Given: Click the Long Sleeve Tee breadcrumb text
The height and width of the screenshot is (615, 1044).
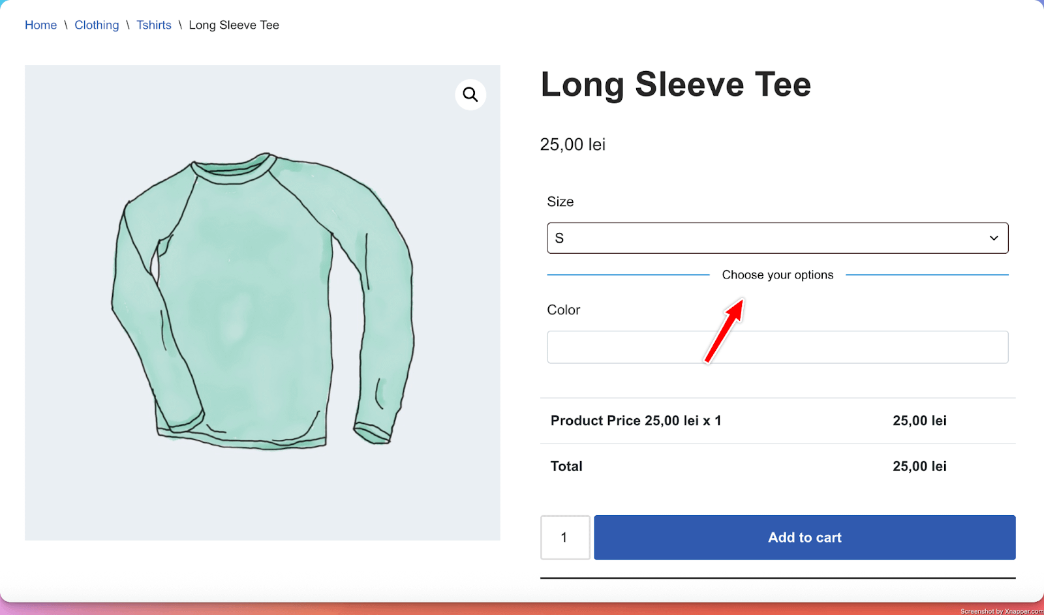Looking at the screenshot, I should point(234,25).
